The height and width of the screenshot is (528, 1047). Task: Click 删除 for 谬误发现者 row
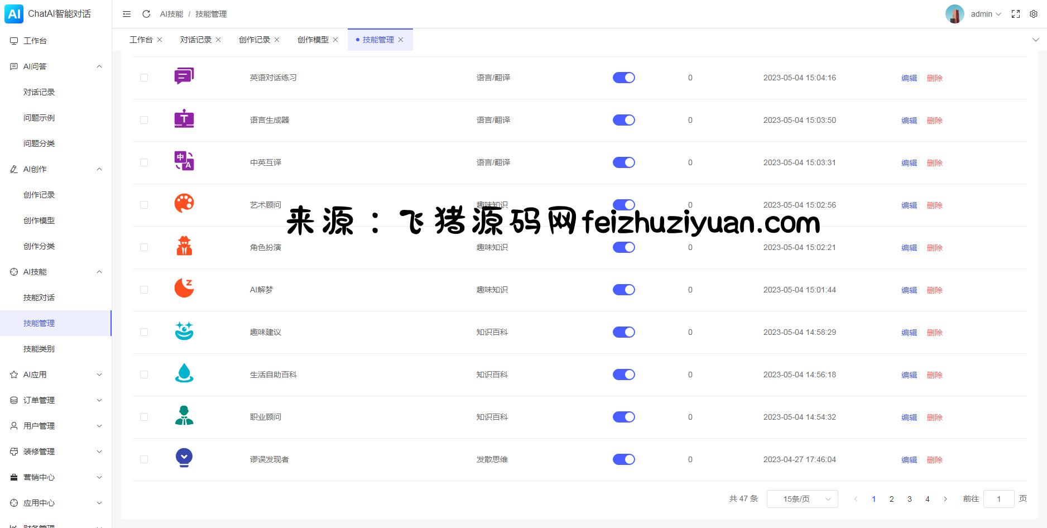pos(934,460)
